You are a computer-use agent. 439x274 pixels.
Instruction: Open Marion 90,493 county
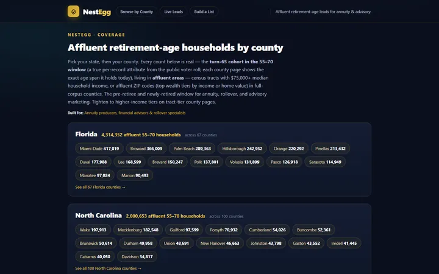coord(135,175)
